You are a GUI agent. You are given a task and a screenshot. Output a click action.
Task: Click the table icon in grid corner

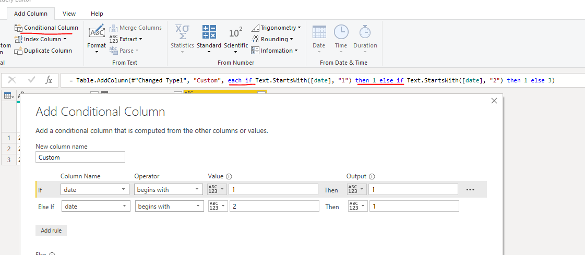click(8, 96)
